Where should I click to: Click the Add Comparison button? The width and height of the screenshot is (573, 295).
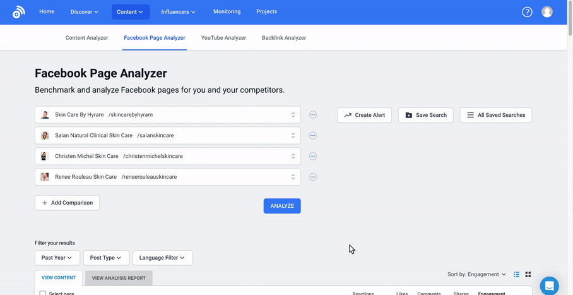[x=67, y=203]
